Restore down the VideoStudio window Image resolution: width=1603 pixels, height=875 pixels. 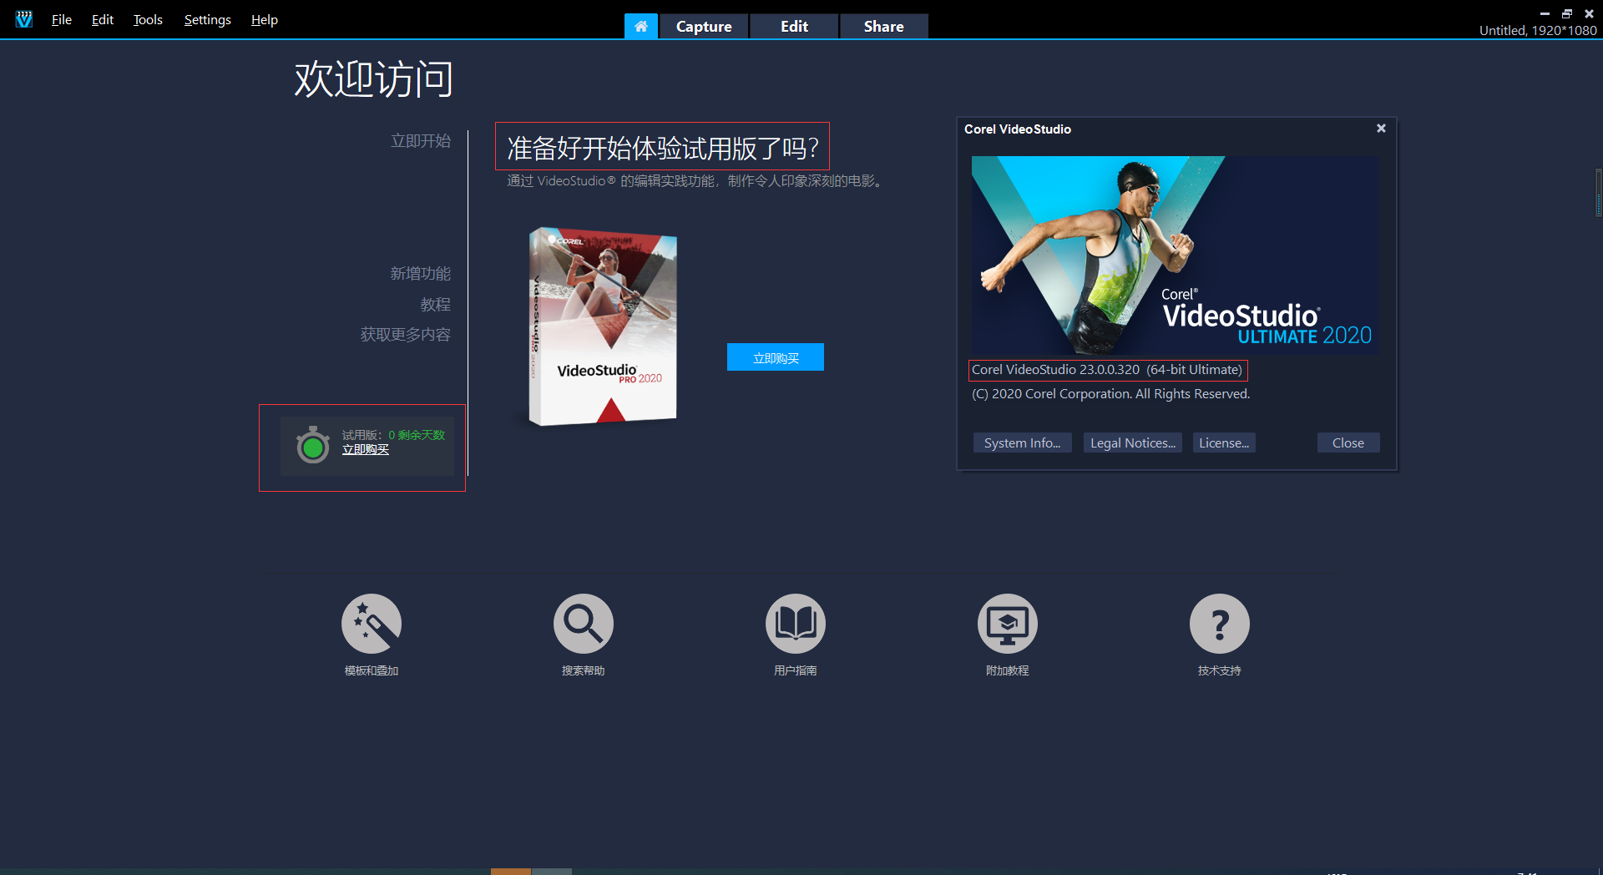click(x=1567, y=13)
